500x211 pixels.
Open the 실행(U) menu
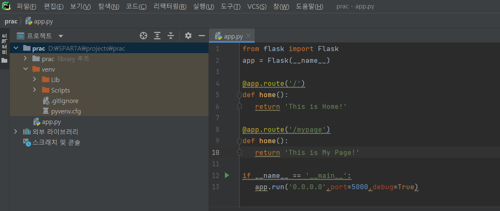click(203, 7)
